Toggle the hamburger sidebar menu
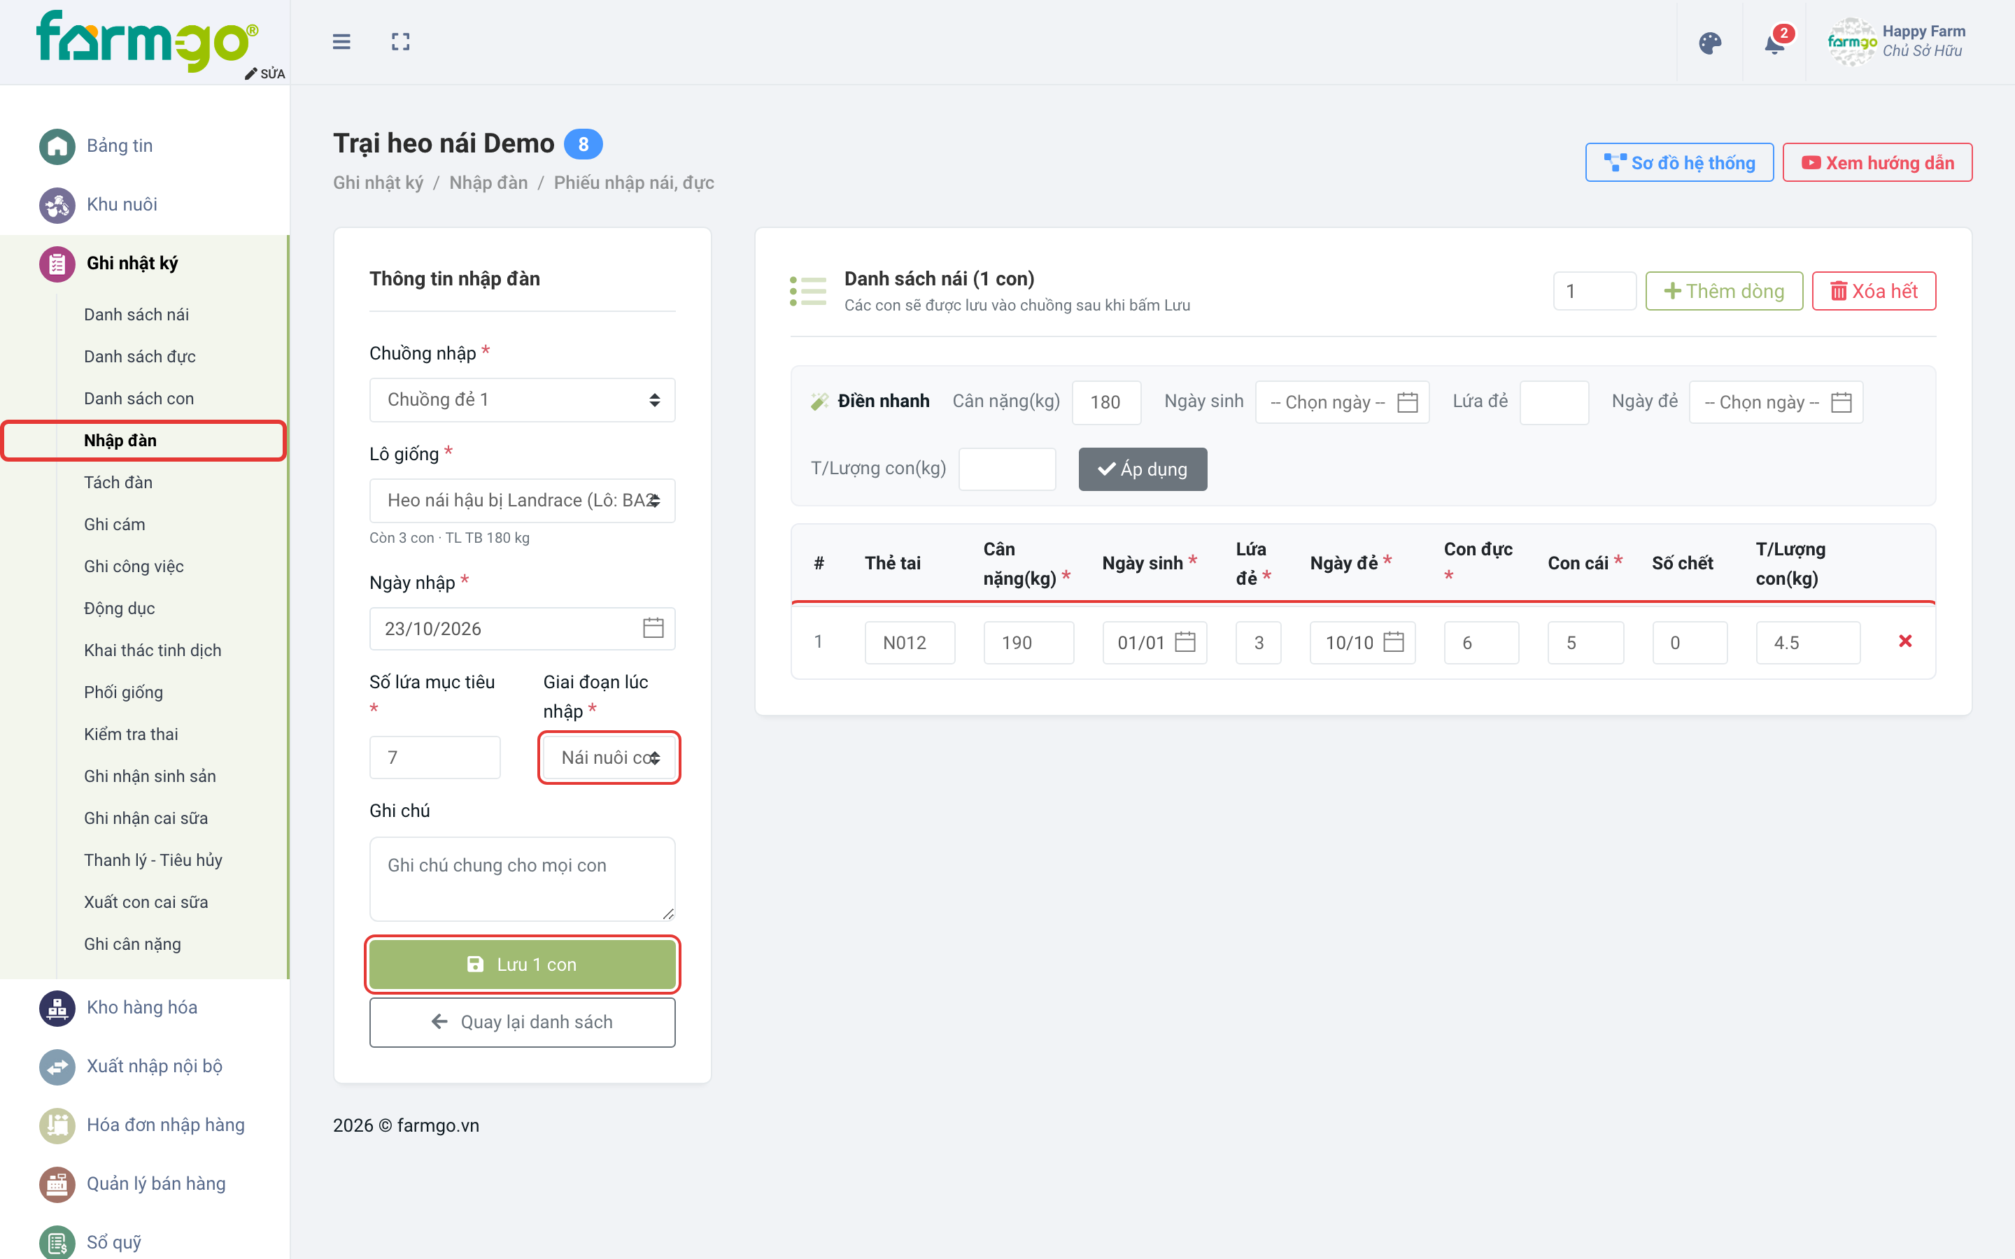The width and height of the screenshot is (2015, 1259). (x=341, y=42)
